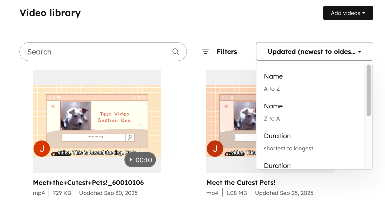385x210 pixels.
Task: Open the Test Video Section One thumbnail
Action: [97, 121]
